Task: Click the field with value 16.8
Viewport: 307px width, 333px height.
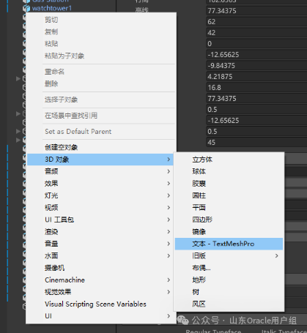Action: pyautogui.click(x=256, y=88)
